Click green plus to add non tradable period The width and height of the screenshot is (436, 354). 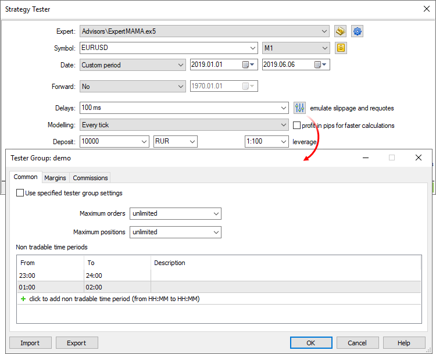point(23,299)
